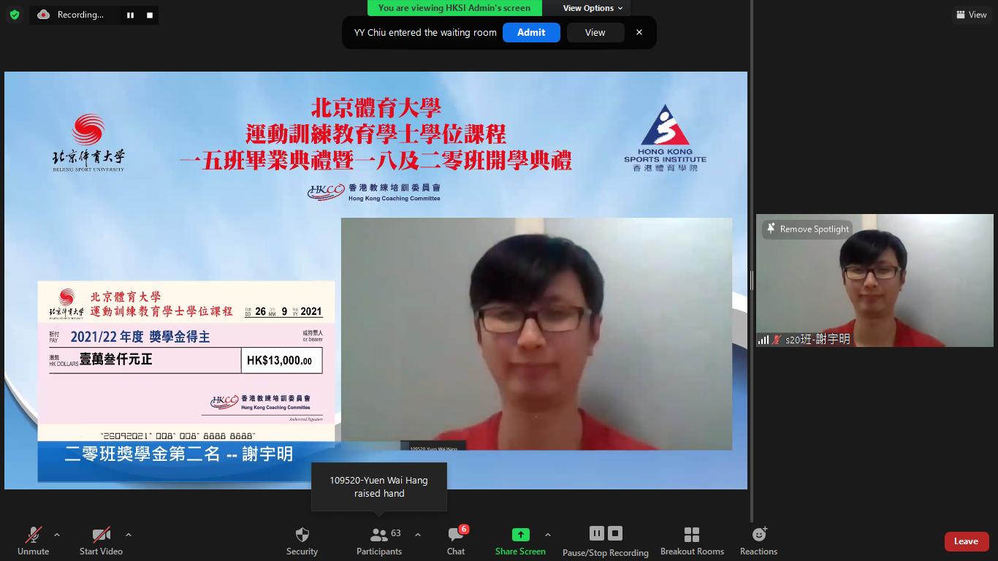Click the HK$13,000.00 amount on the cheque
The image size is (998, 561).
pyautogui.click(x=281, y=361)
